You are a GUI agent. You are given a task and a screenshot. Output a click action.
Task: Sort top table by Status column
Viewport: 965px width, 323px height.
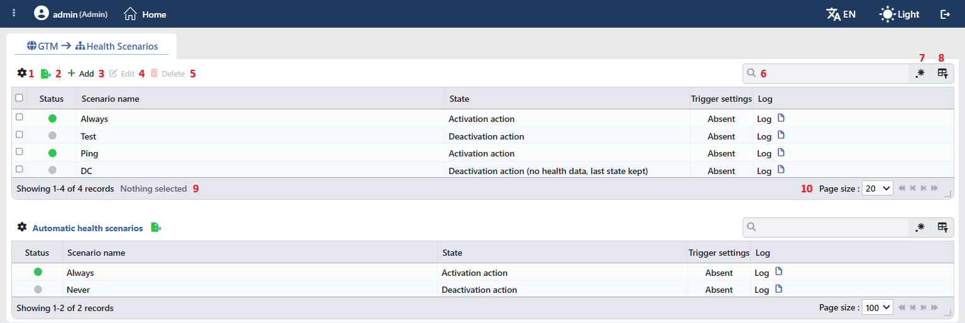tap(52, 99)
